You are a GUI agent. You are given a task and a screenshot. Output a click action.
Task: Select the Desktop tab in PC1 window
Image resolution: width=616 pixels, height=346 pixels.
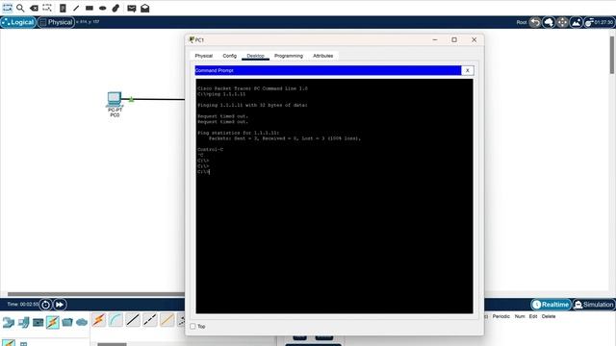(x=255, y=56)
